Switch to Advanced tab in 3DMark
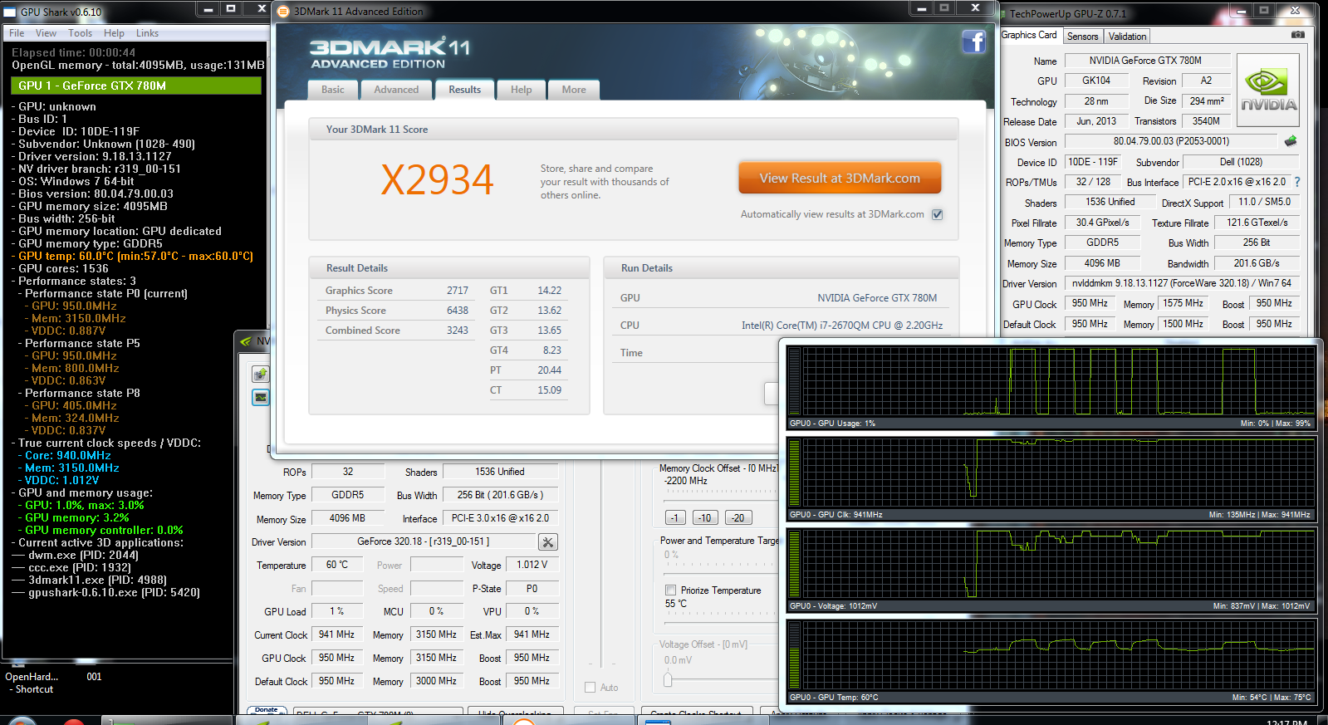Screen dimensions: 1328x725 click(x=396, y=90)
